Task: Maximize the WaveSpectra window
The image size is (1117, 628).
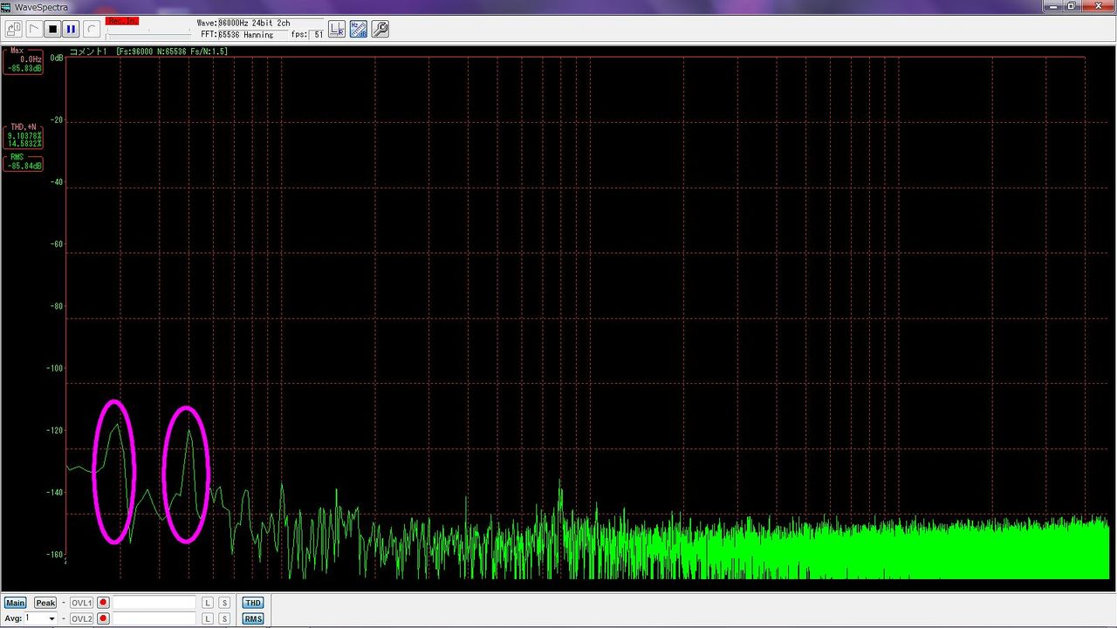Action: pyautogui.click(x=1072, y=5)
